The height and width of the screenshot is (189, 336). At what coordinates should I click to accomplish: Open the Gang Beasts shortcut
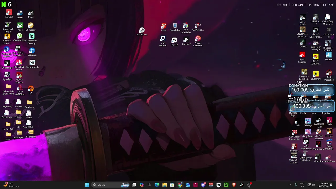(x=308, y=133)
